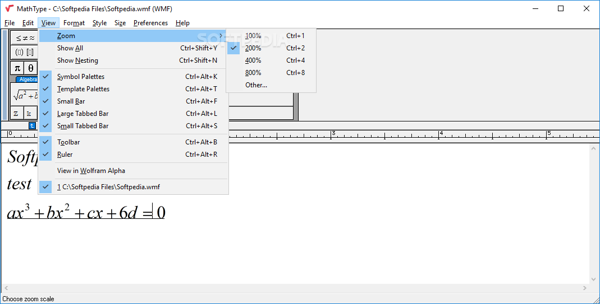Click the 'ax' term in the equation

(x=16, y=214)
